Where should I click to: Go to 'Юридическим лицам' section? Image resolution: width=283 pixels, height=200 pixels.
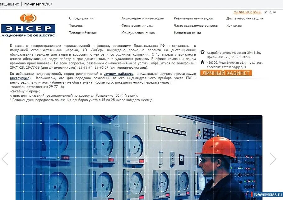[x=138, y=33]
